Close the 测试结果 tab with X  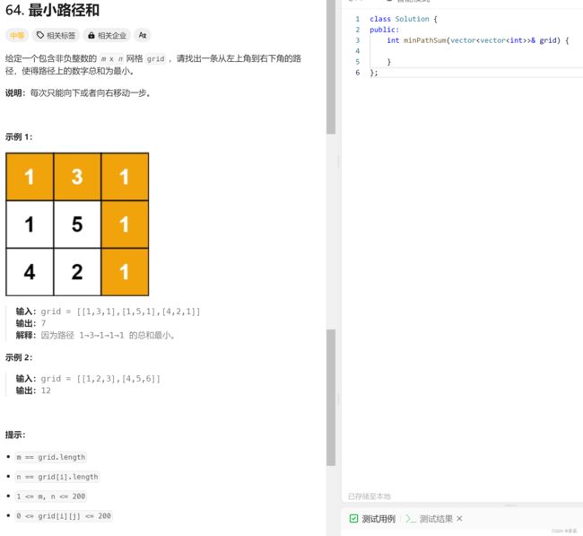[x=459, y=519]
